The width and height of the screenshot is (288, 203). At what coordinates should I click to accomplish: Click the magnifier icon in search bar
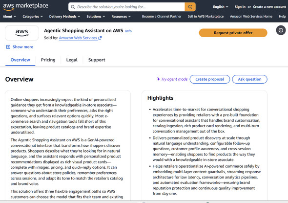coord(73,7)
